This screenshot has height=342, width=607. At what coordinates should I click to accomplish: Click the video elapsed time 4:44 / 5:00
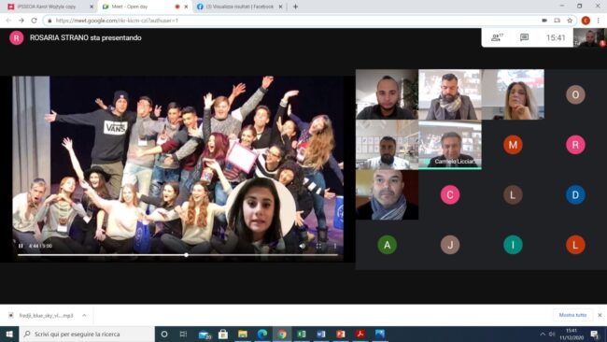tap(40, 246)
